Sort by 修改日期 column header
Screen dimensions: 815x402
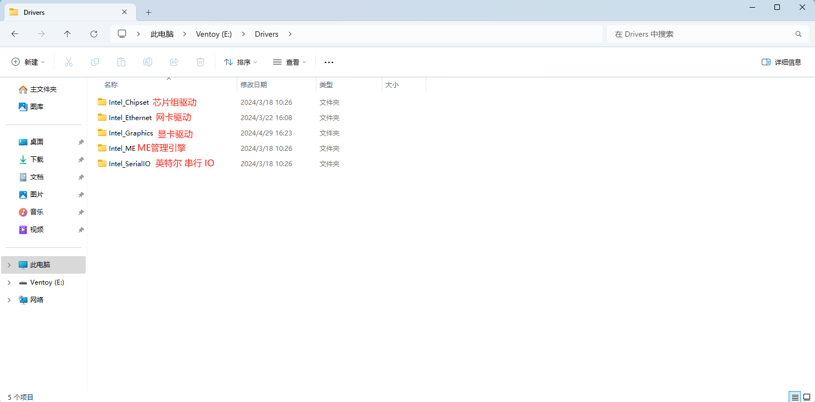[x=254, y=85]
